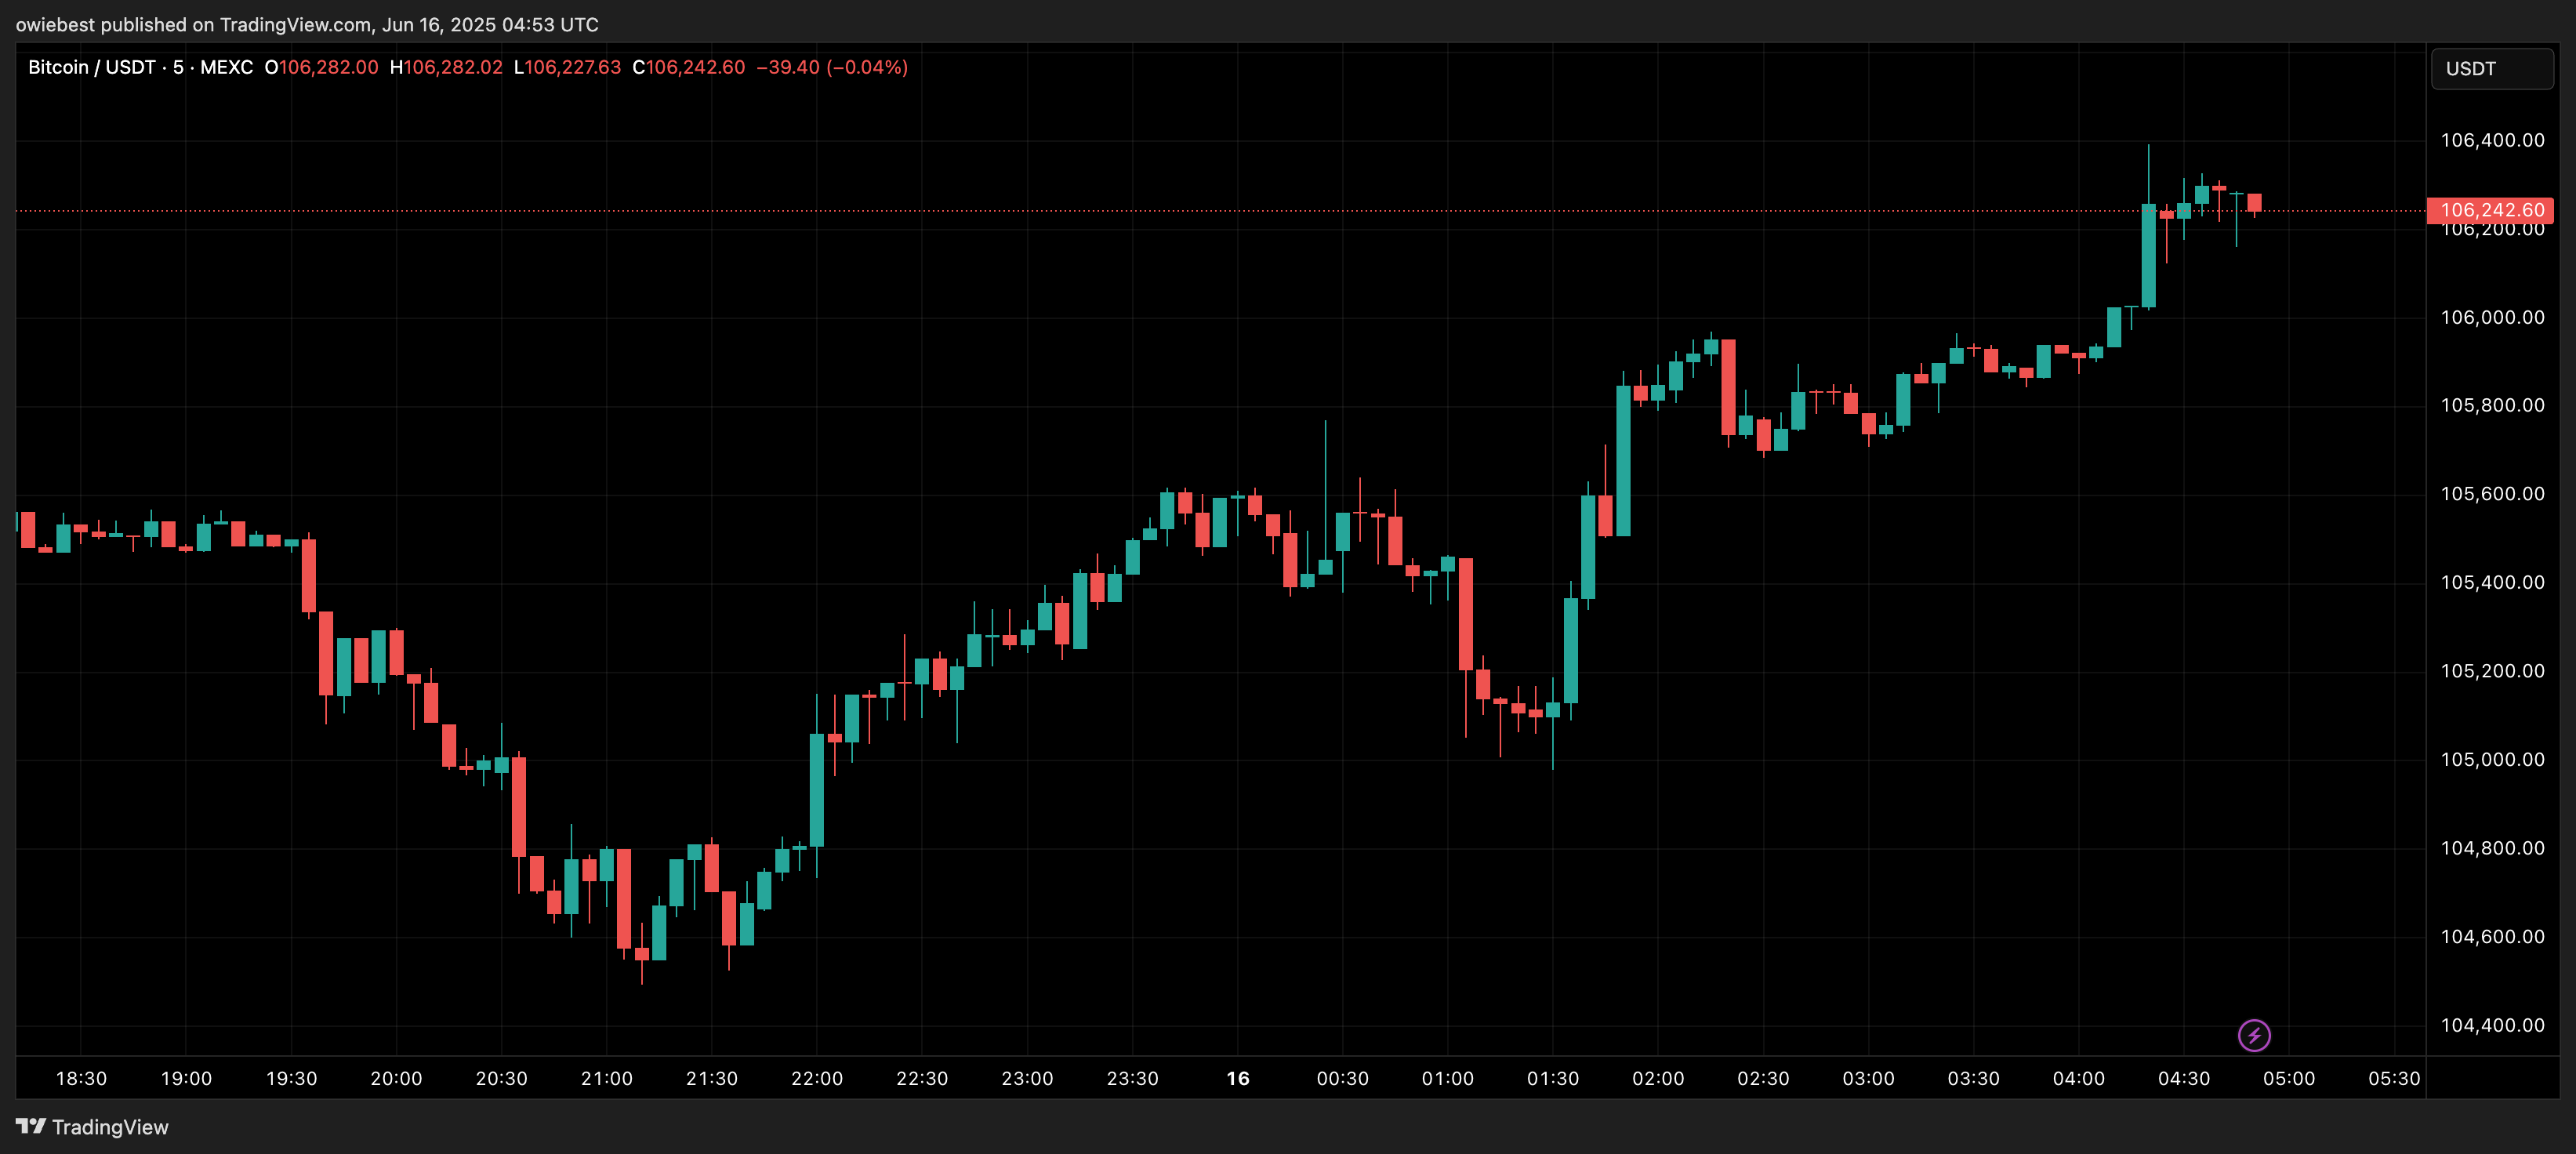The width and height of the screenshot is (2576, 1154).
Task: Select the bold date 16 on time axis
Action: (1237, 1078)
